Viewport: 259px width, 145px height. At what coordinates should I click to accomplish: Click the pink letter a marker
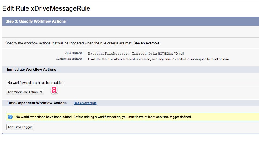(54, 90)
